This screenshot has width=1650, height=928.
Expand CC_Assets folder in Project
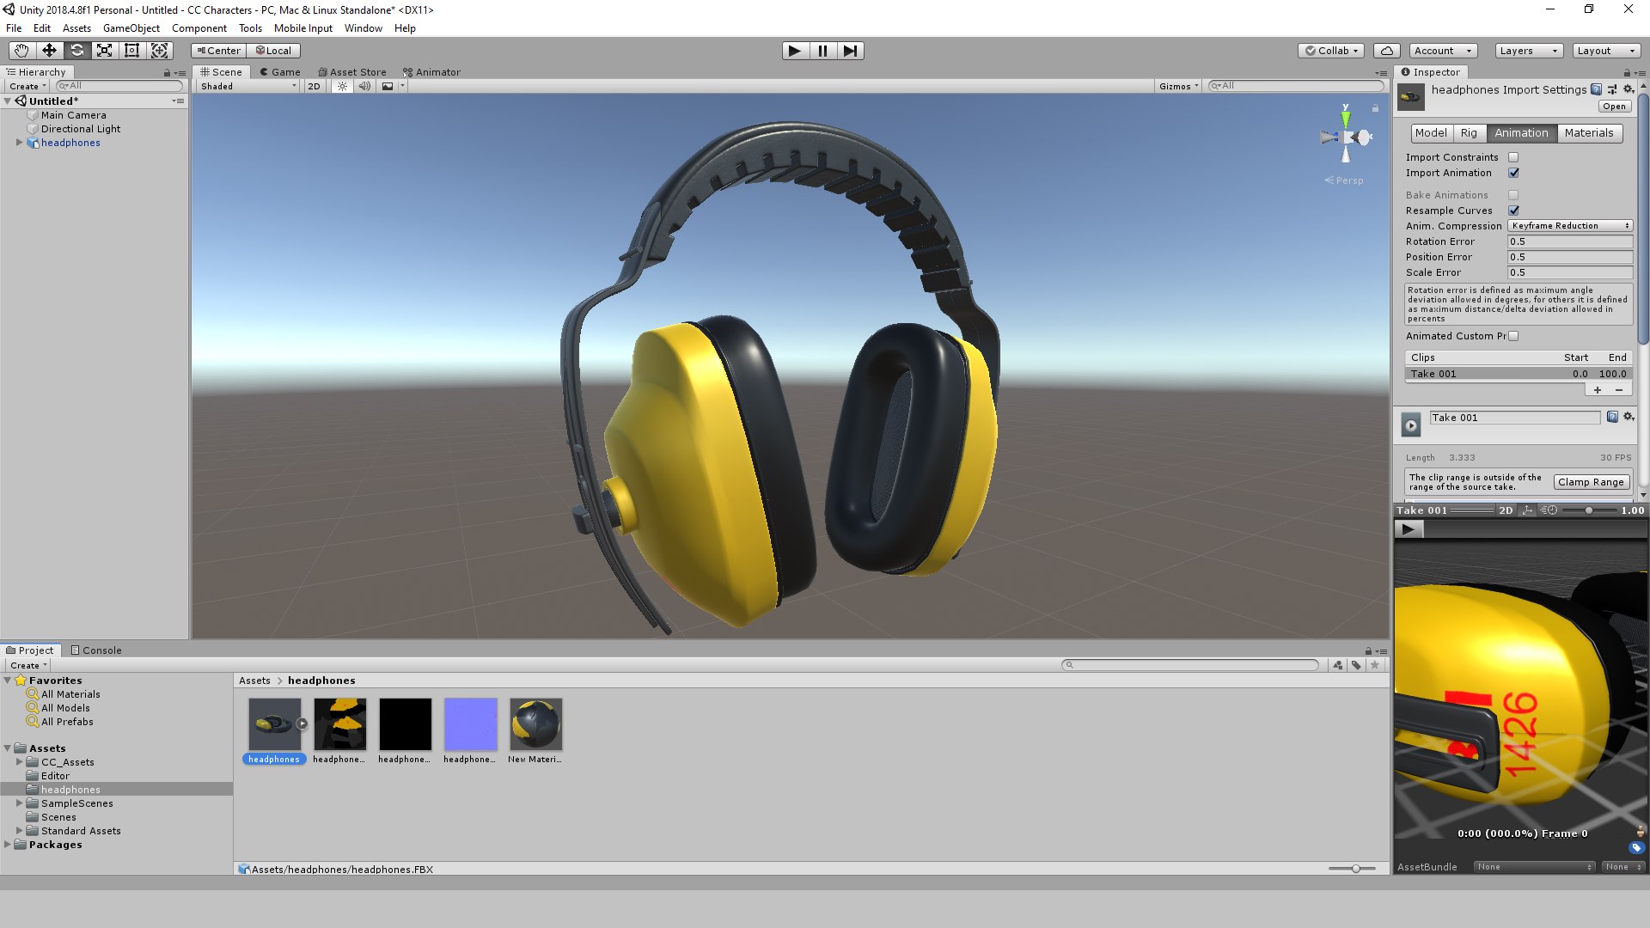point(19,762)
